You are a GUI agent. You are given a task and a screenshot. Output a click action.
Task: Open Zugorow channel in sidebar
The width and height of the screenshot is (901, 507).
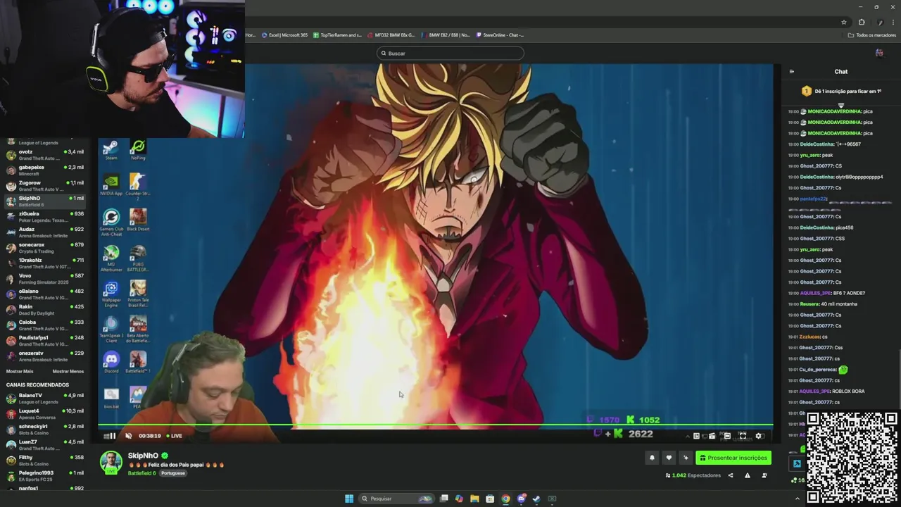[x=44, y=185]
